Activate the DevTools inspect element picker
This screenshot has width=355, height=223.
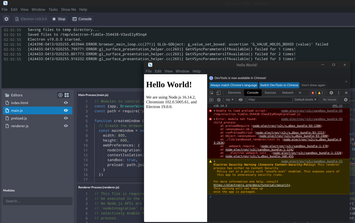(x=212, y=93)
